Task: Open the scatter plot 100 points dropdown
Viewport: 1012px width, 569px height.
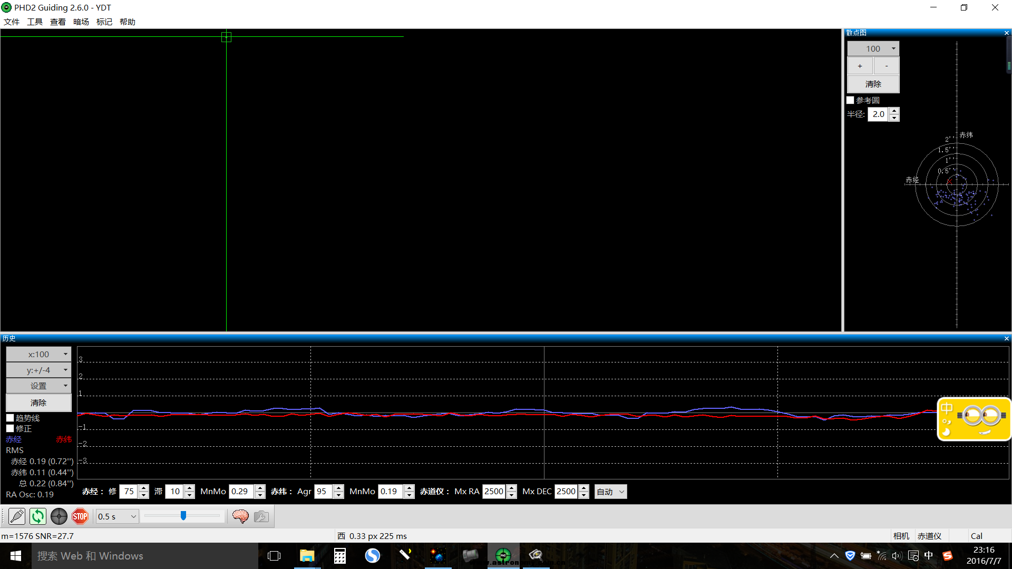Action: [x=873, y=48]
